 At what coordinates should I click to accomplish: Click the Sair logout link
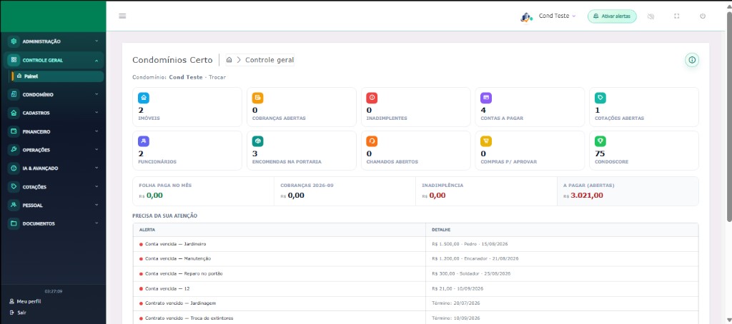point(18,313)
